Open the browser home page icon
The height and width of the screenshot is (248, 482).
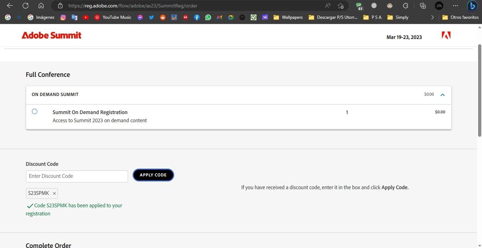(x=41, y=6)
